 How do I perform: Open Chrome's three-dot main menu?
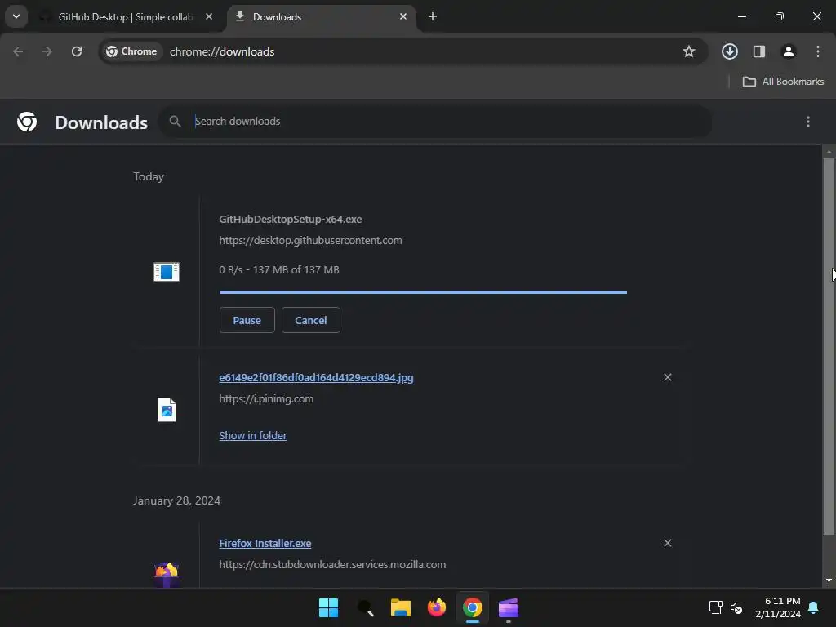tap(818, 51)
